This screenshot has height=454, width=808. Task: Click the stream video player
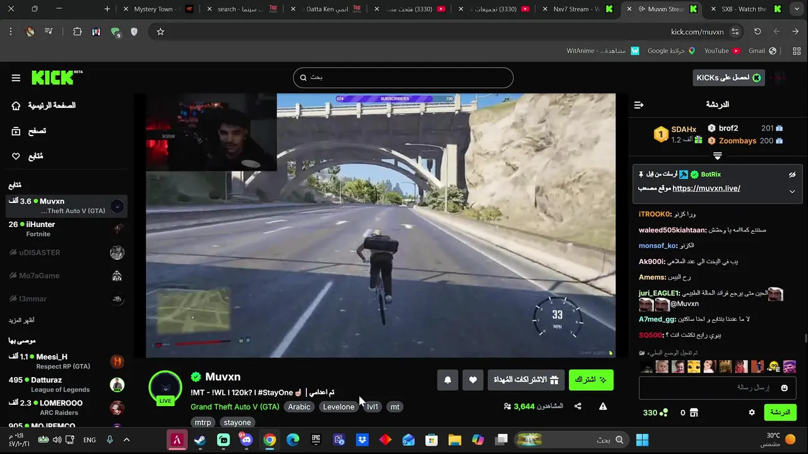(381, 225)
